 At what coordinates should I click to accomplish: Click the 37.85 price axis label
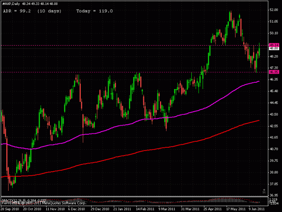(274, 184)
